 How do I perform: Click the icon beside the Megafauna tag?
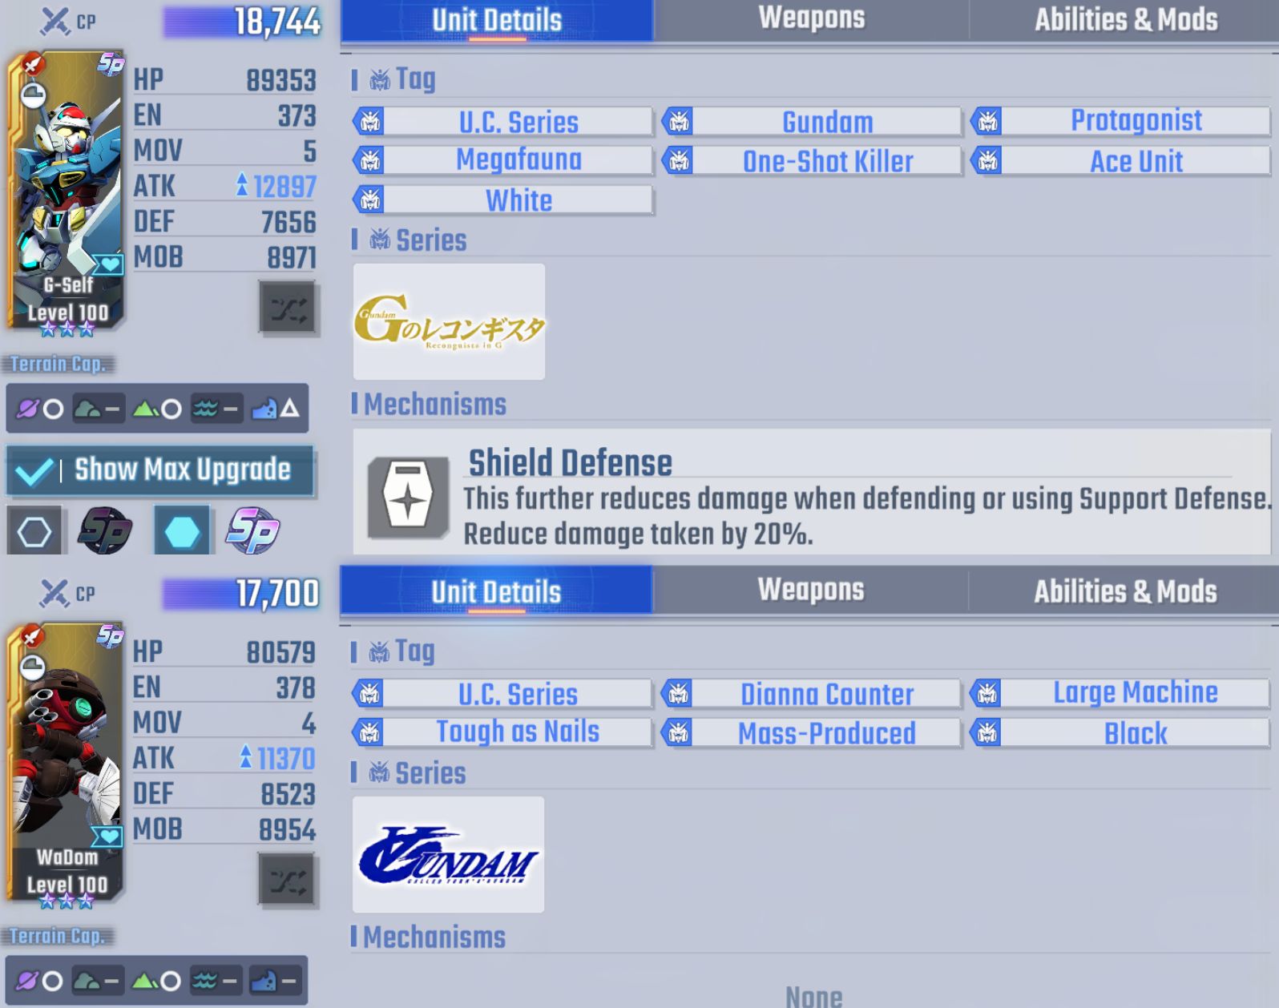pyautogui.click(x=369, y=160)
